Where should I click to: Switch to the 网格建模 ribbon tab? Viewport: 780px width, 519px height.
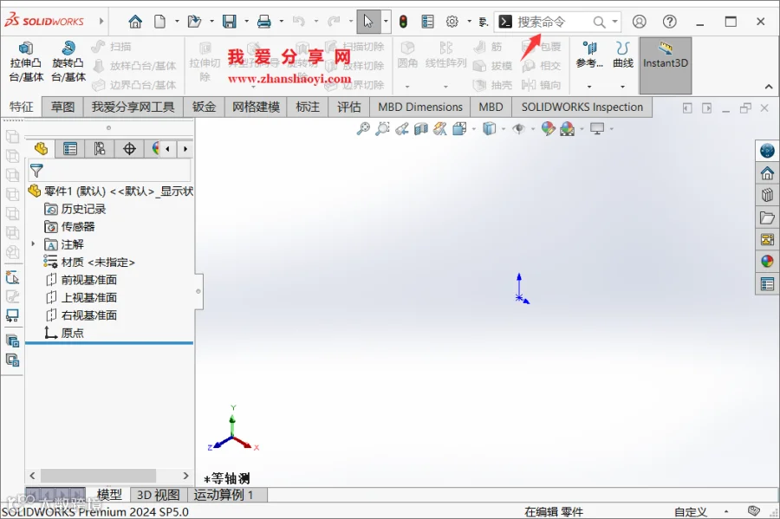coord(256,107)
